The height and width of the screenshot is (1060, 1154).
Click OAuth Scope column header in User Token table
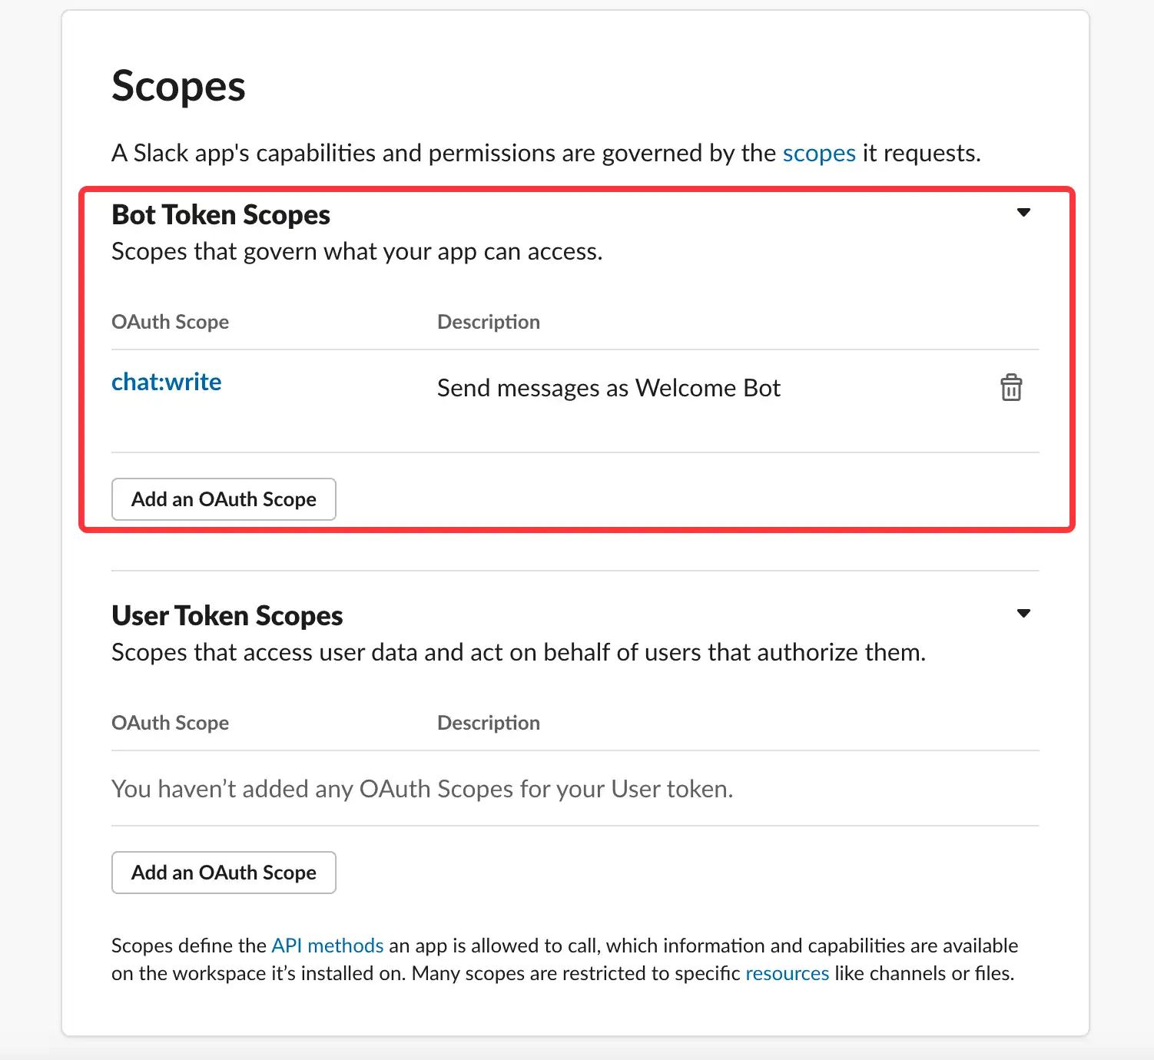[171, 723]
